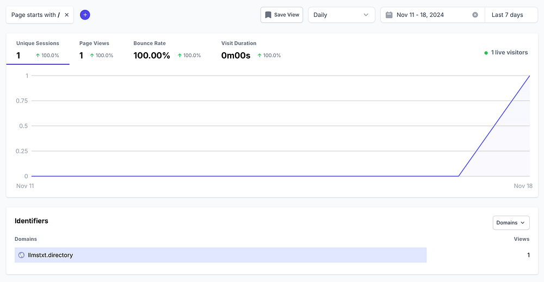Click the Domains column header
Screen dimensions: 544x282
click(26, 239)
